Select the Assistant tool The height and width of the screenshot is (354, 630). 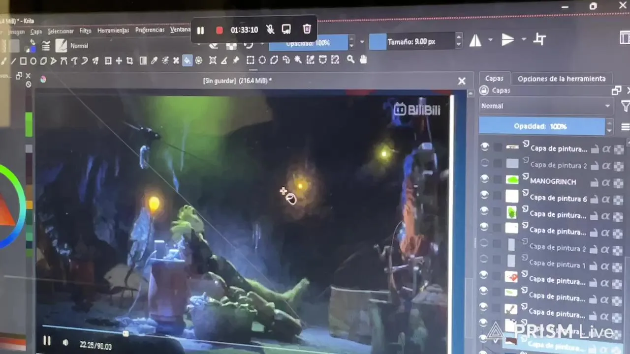pos(213,60)
